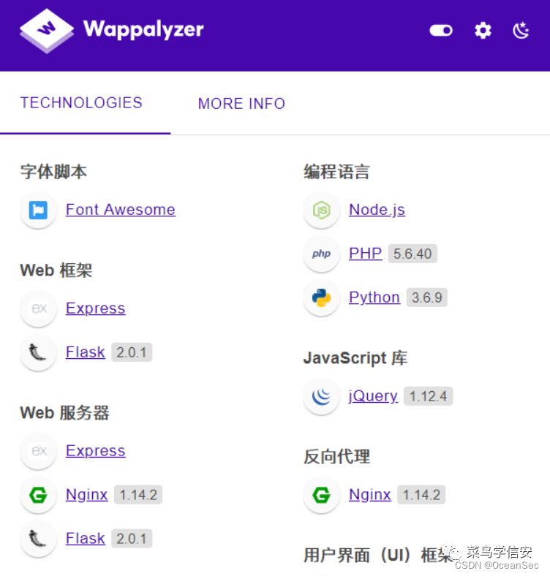Click Flask 2.0.1 badge under Web 框架
This screenshot has width=550, height=576.
(132, 352)
